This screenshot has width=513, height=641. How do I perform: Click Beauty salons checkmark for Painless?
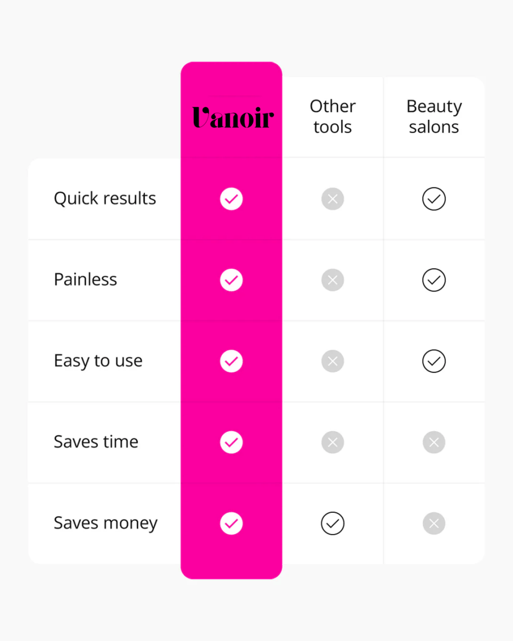tap(434, 280)
